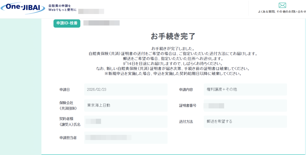Select the blurred application ID value
Viewport: 306px width, 155px height.
(101, 23)
